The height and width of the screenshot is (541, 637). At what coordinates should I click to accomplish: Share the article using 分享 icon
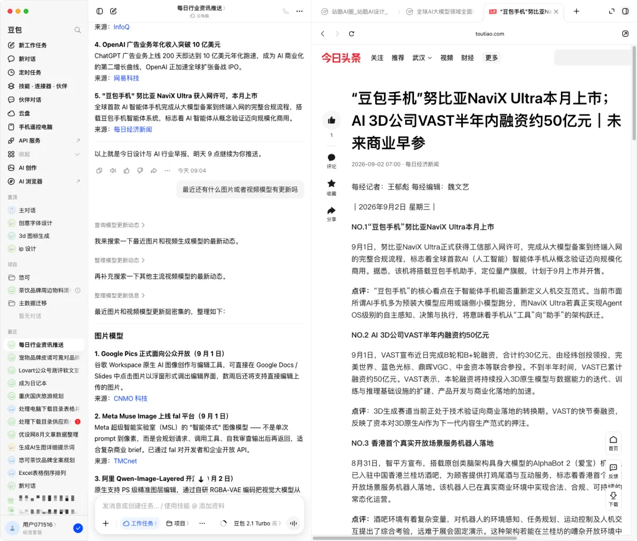click(331, 214)
